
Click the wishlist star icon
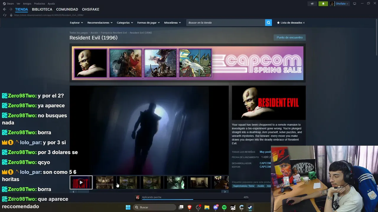click(278, 23)
